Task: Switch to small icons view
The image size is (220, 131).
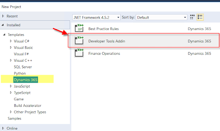Action: click(x=192, y=17)
